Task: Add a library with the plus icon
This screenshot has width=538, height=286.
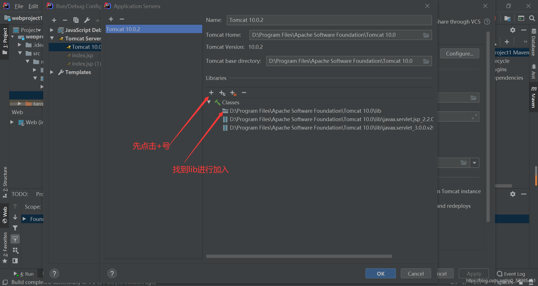Action: (x=211, y=93)
